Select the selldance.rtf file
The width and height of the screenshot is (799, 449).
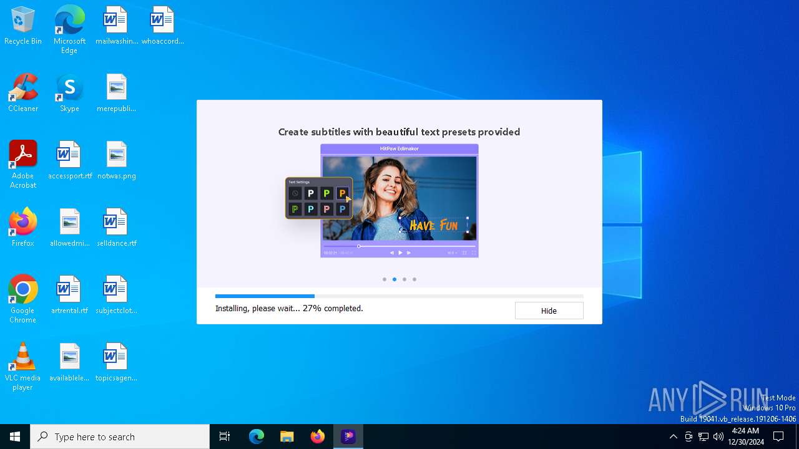(116, 228)
